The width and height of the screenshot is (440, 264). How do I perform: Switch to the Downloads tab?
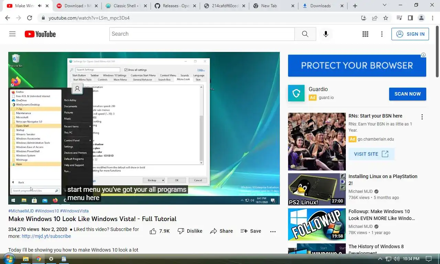point(323,6)
